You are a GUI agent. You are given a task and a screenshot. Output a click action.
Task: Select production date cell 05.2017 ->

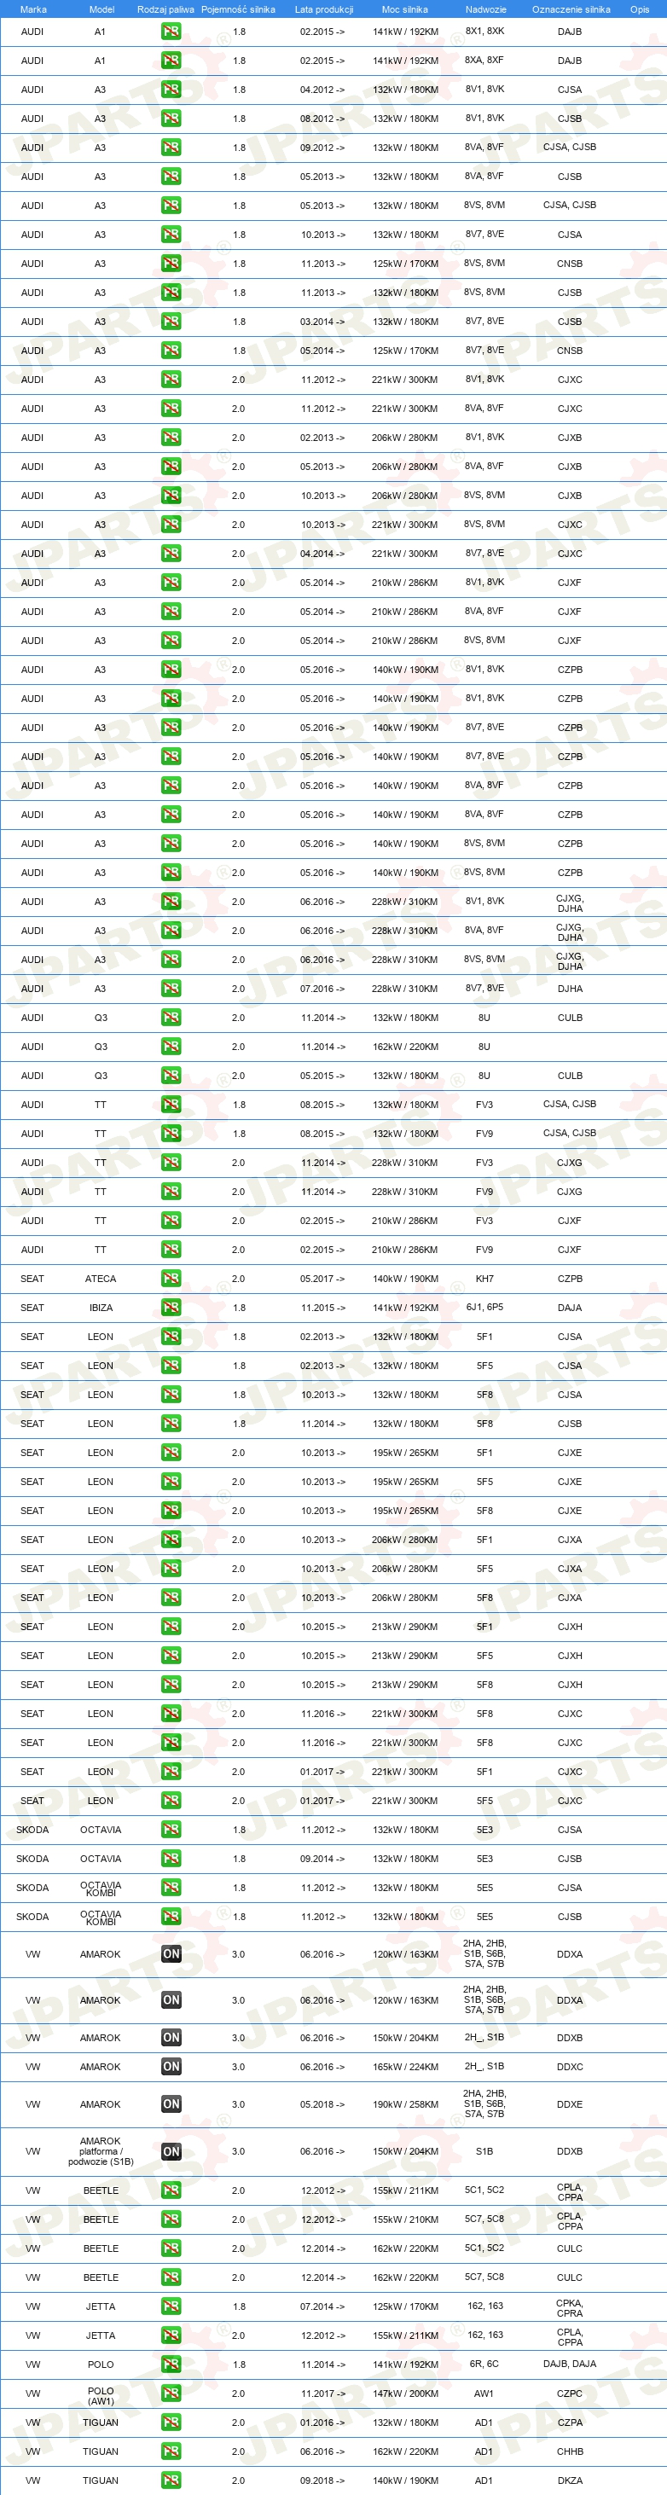322,1279
